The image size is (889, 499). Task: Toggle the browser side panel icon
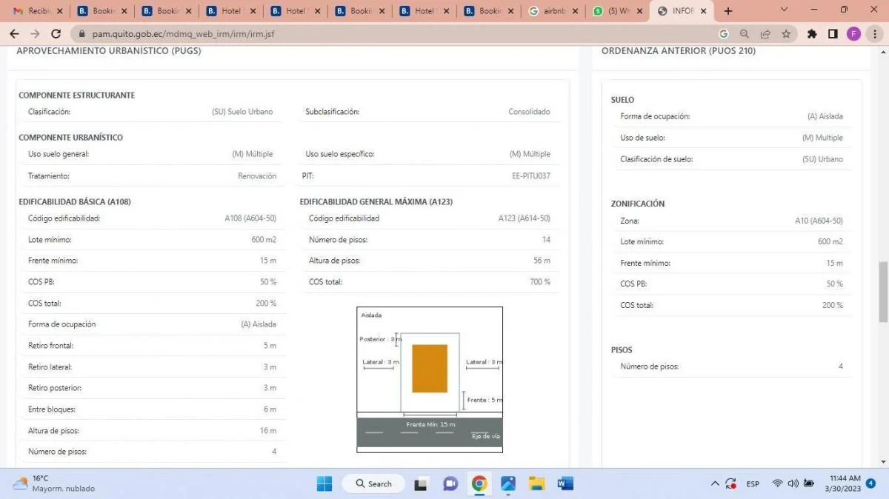833,34
